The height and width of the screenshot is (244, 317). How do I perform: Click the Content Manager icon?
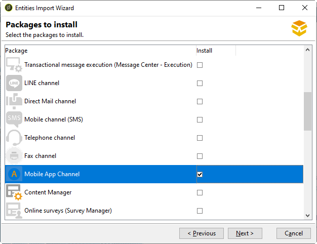click(14, 192)
